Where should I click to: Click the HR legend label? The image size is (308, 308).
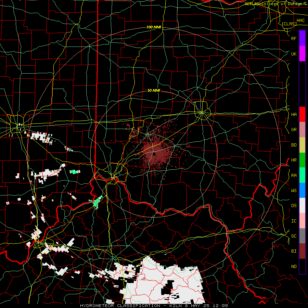294,160
